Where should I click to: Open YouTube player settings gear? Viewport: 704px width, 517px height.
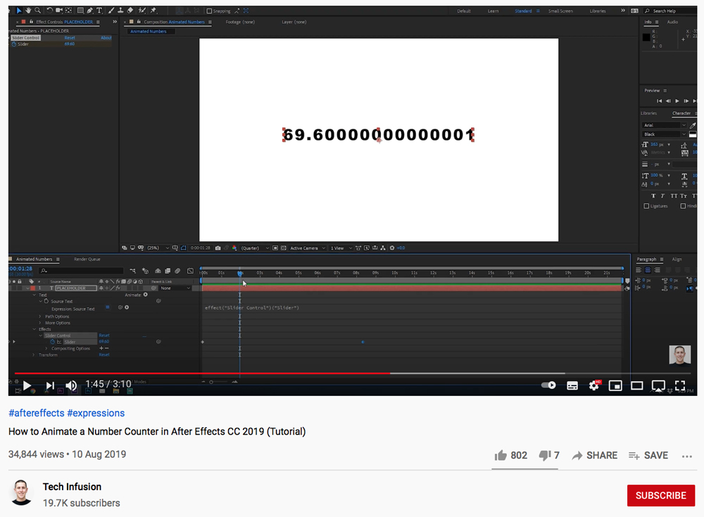(x=594, y=385)
